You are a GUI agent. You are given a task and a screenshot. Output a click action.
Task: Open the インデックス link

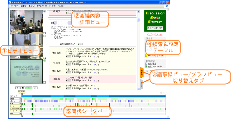tap(152, 35)
